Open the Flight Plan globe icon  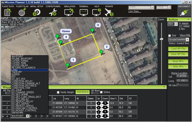point(22,12)
